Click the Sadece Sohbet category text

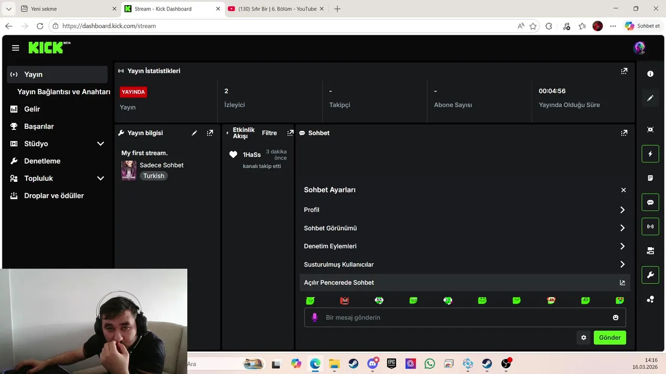[x=161, y=165]
